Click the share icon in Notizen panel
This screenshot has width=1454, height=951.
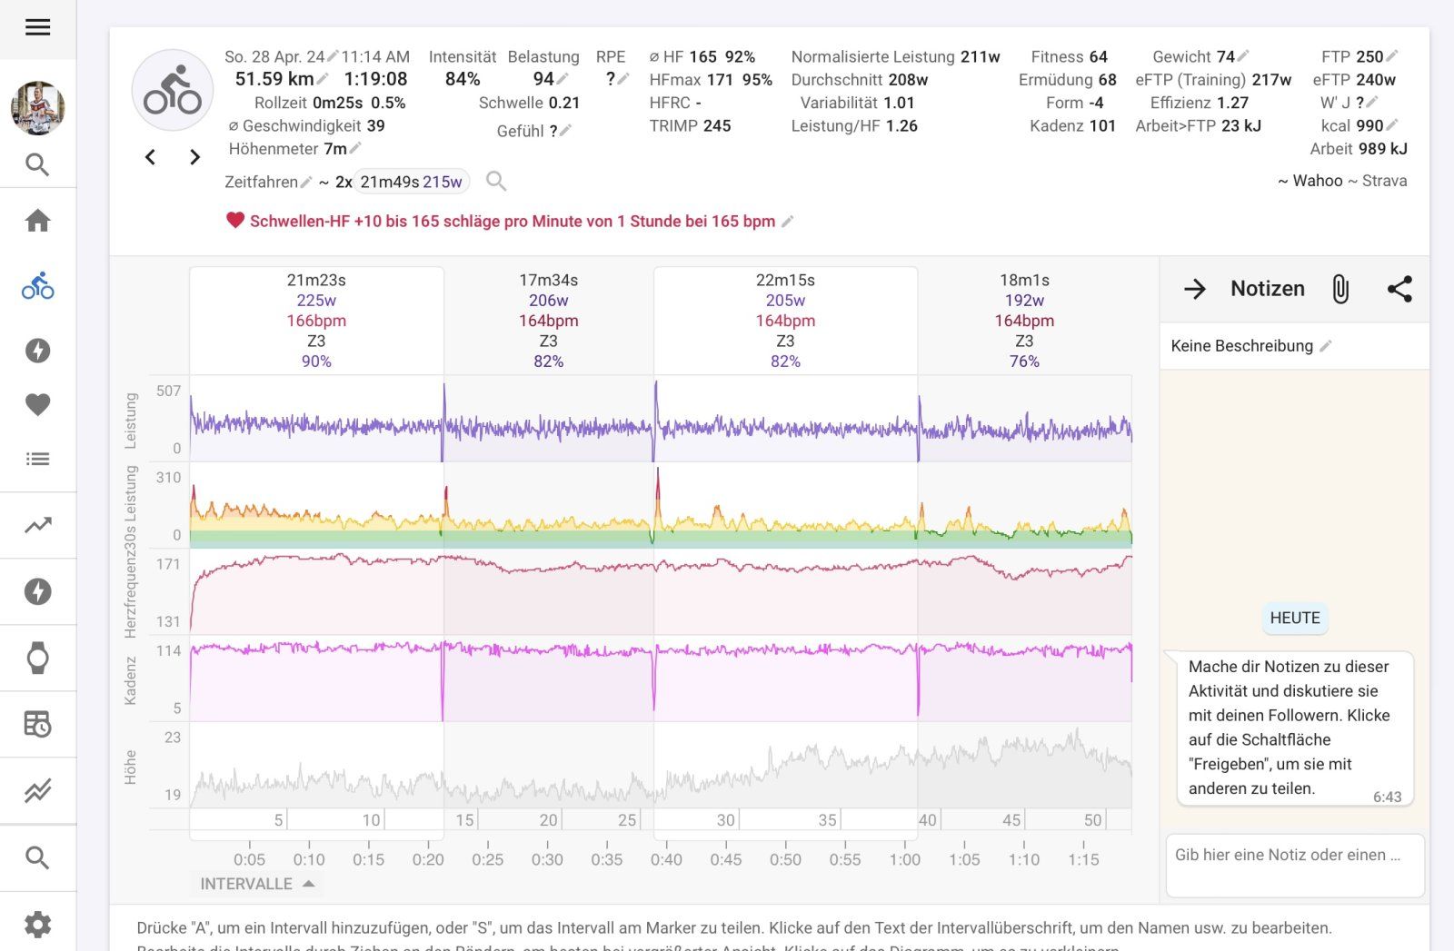(x=1399, y=289)
